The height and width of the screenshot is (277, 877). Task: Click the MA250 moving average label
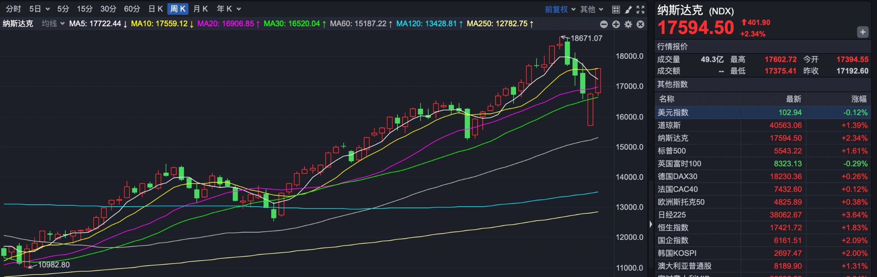pyautogui.click(x=500, y=24)
